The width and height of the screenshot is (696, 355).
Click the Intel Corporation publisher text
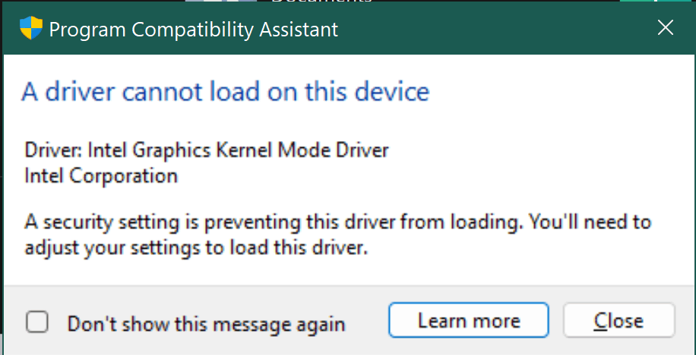click(101, 176)
